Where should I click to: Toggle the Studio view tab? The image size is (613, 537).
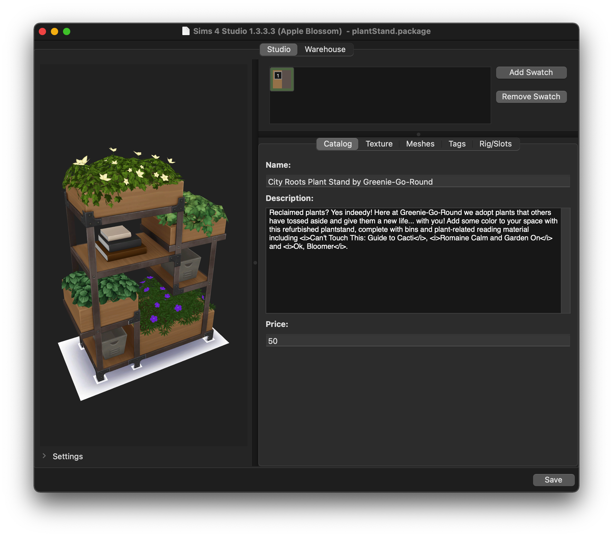(278, 49)
